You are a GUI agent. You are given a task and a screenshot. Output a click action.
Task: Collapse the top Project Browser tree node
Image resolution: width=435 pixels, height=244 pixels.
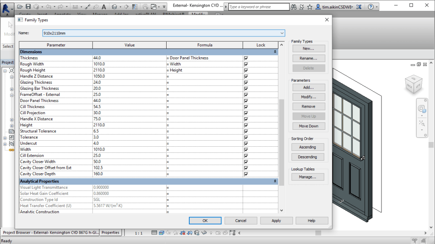pos(5,71)
